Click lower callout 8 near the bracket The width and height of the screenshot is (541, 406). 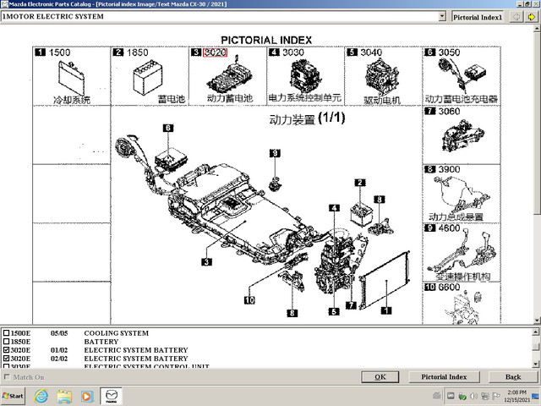(x=292, y=313)
